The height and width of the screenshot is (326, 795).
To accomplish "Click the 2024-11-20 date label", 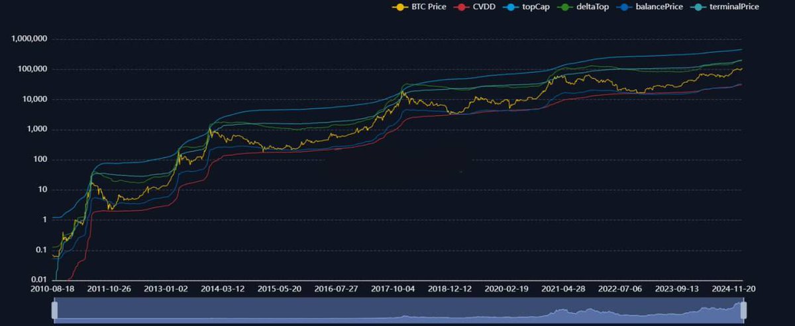I will coord(735,289).
